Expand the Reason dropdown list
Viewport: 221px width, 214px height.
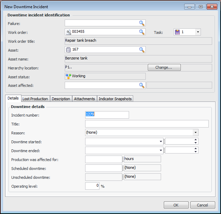[x=195, y=133]
